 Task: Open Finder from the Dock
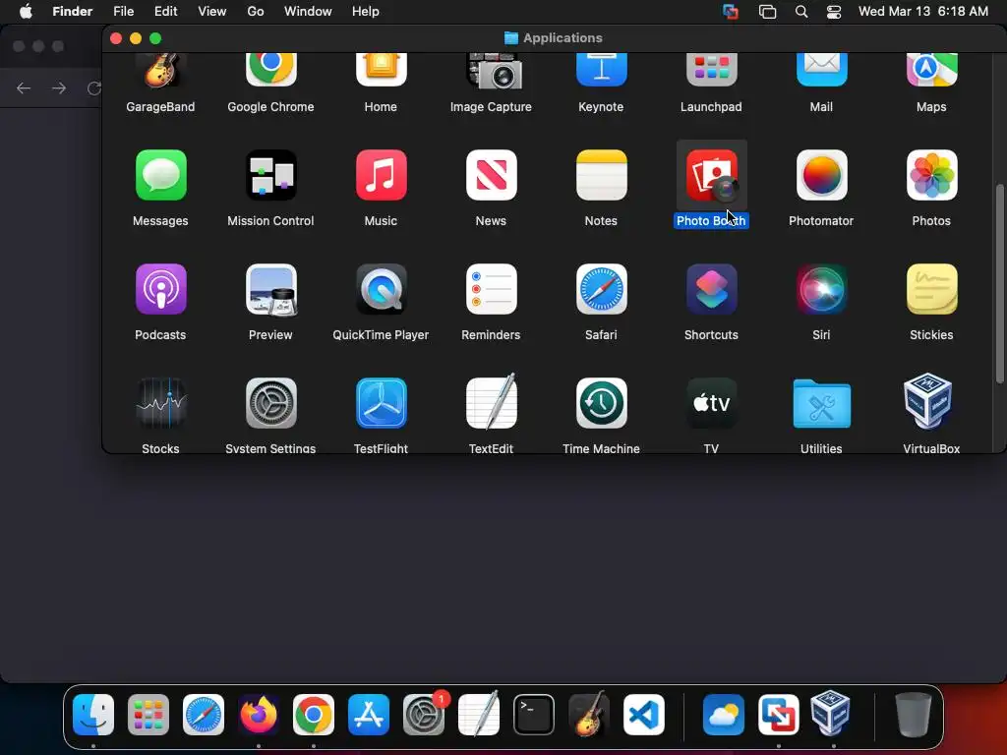93,715
